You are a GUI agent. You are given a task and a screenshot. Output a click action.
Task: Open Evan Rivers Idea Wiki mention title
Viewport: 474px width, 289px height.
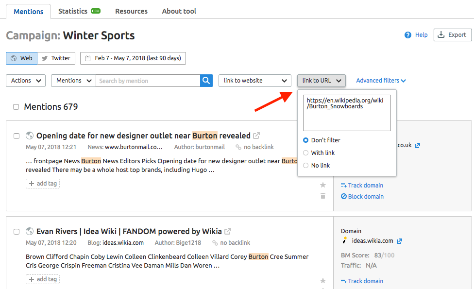tap(129, 232)
